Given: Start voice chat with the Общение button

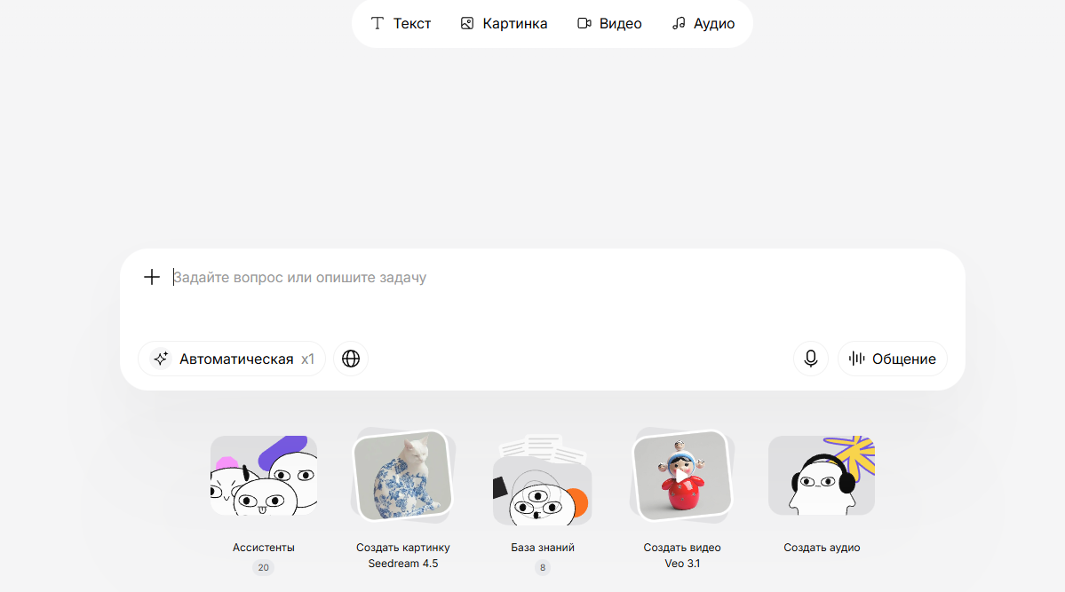Looking at the screenshot, I should tap(892, 359).
